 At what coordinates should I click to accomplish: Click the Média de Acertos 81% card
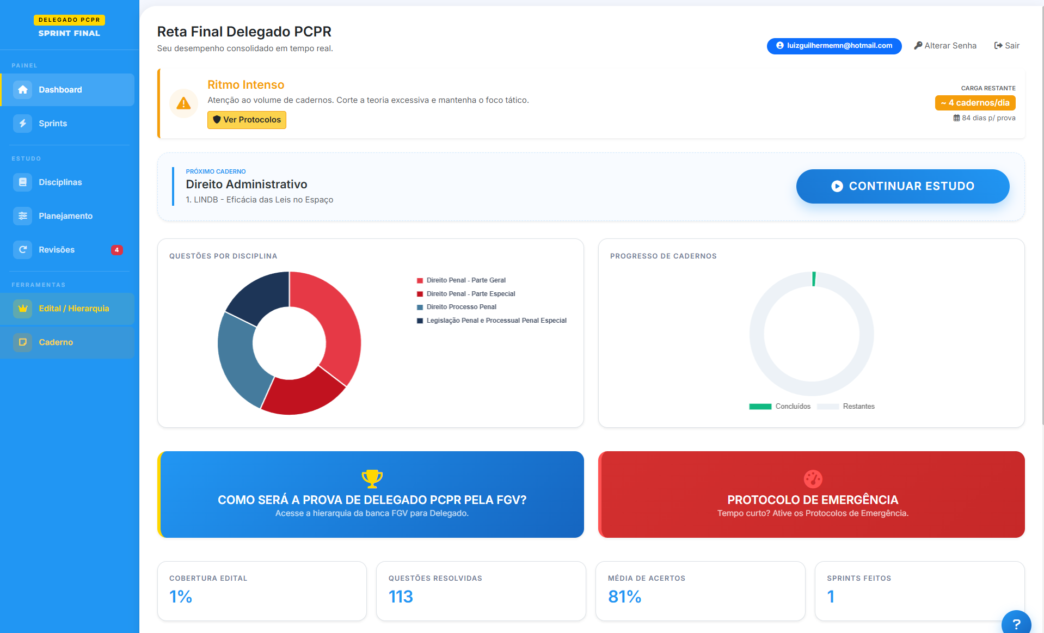(x=700, y=591)
